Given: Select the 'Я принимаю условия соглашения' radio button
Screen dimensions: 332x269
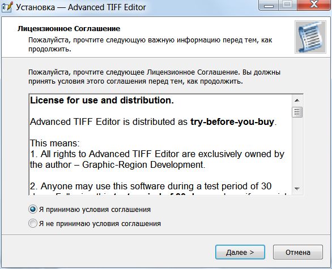Looking at the screenshot, I should (x=33, y=210).
